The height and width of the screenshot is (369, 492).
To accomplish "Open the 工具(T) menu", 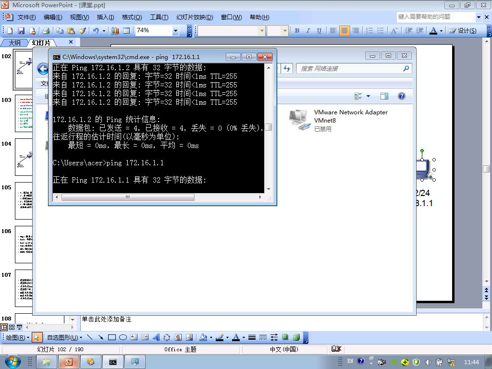I will [x=159, y=17].
